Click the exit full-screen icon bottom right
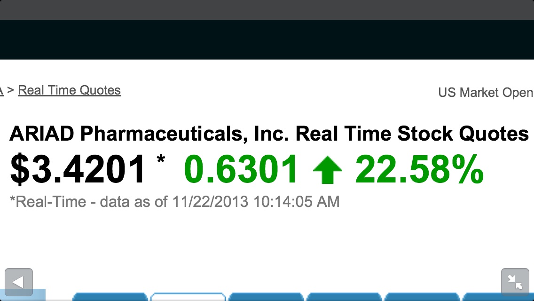534x301 pixels. pyautogui.click(x=515, y=281)
